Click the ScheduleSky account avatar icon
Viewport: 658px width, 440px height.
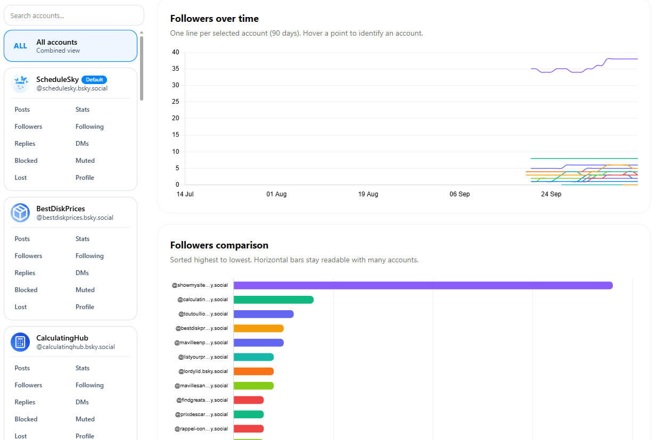click(x=20, y=84)
